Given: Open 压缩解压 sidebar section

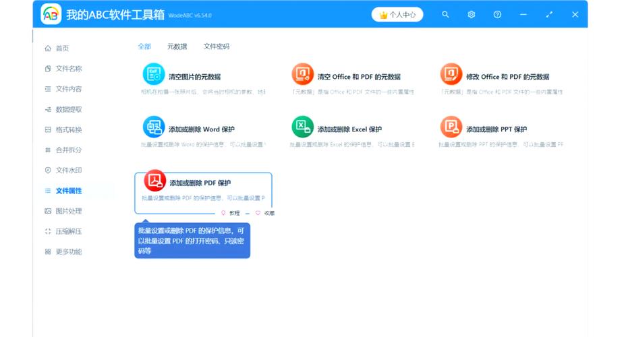Looking at the screenshot, I should (69, 231).
